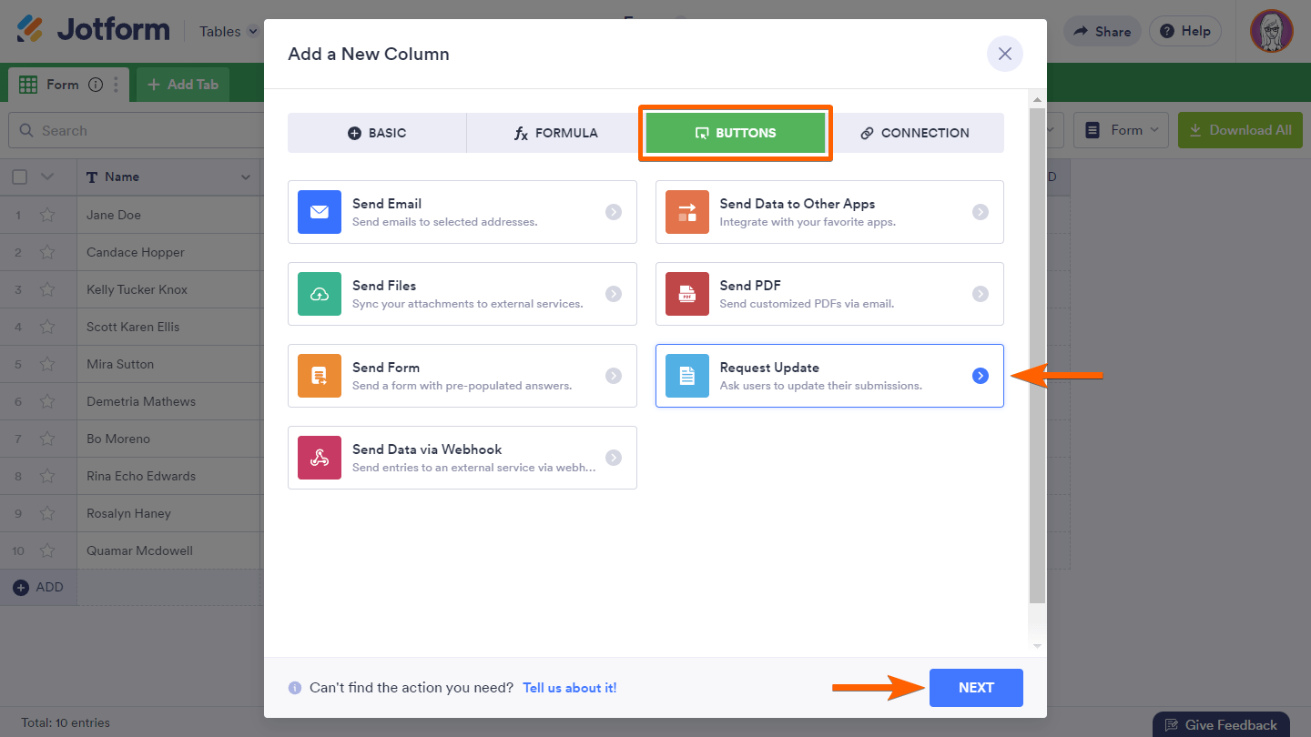This screenshot has height=737, width=1311.
Task: Click the green Send Files cloud icon
Action: [320, 294]
